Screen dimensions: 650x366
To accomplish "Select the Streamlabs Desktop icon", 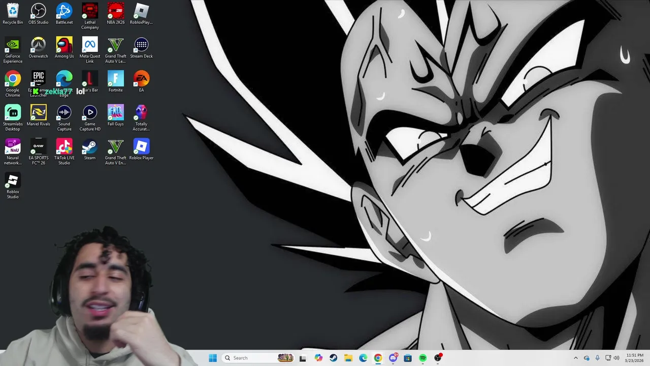I will pyautogui.click(x=13, y=118).
